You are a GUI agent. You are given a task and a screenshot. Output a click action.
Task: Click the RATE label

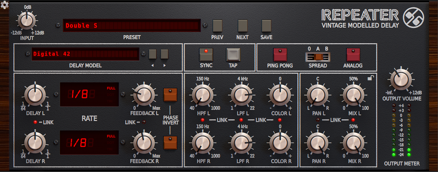pos(89,118)
